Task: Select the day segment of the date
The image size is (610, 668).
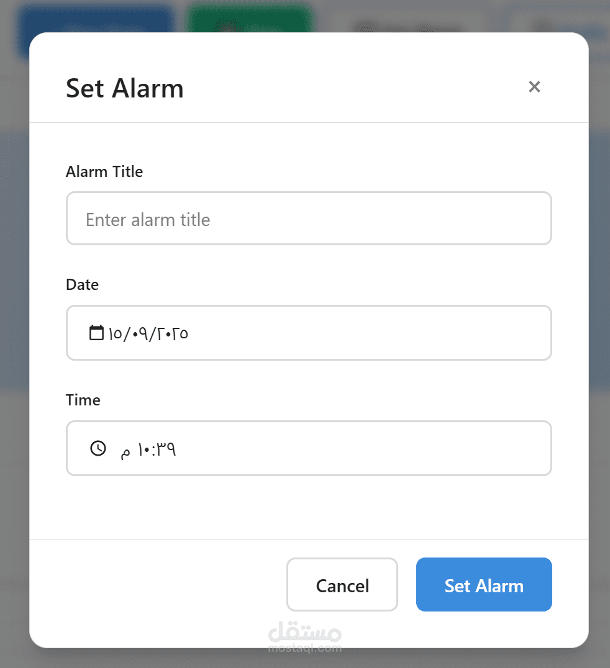Action: click(x=116, y=333)
